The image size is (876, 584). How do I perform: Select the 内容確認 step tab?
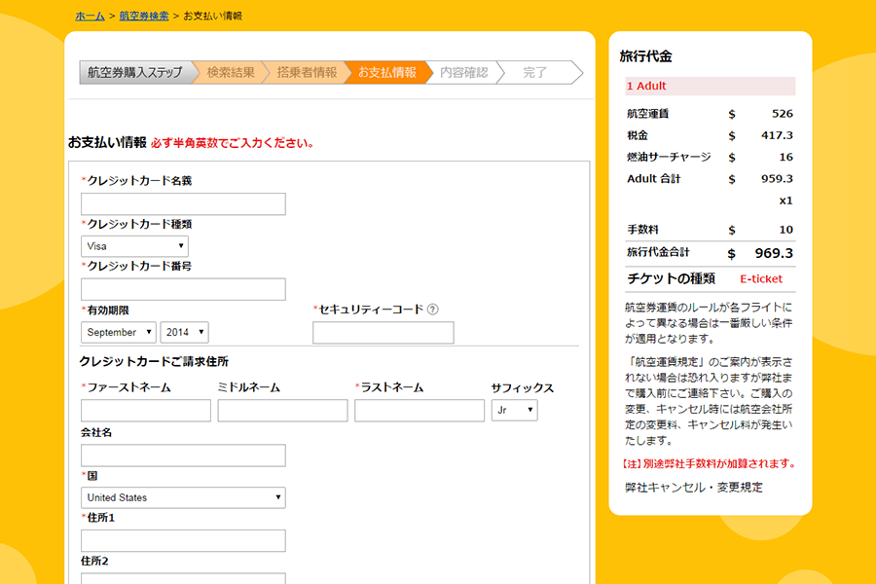coord(463,73)
